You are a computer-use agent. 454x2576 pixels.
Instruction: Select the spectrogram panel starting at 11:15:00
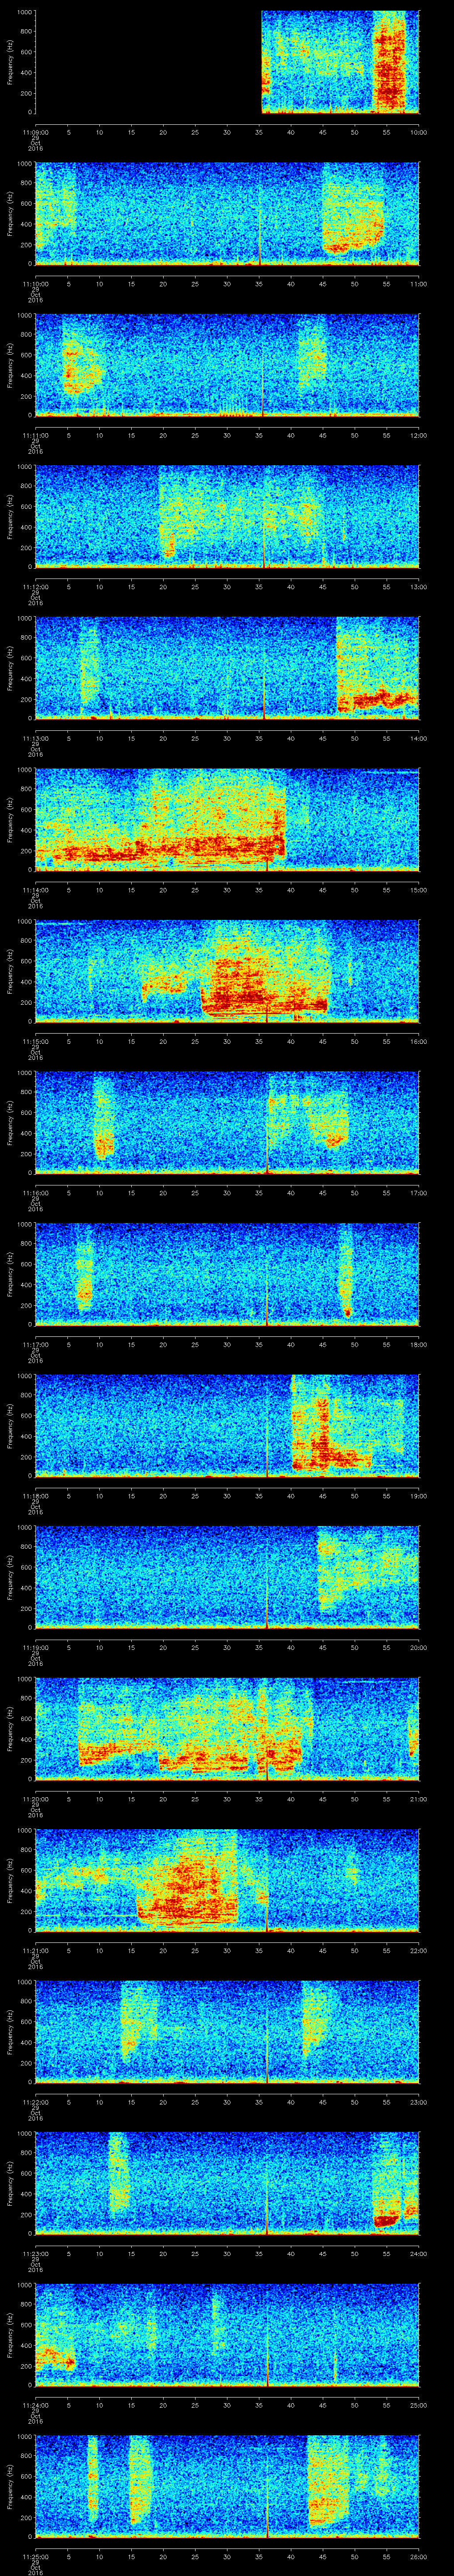point(227,971)
